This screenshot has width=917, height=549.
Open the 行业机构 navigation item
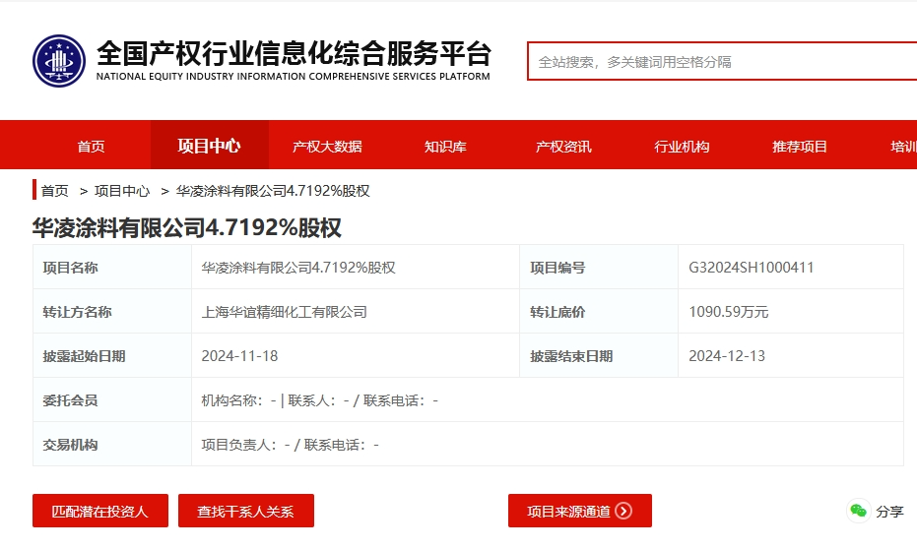[x=682, y=146]
